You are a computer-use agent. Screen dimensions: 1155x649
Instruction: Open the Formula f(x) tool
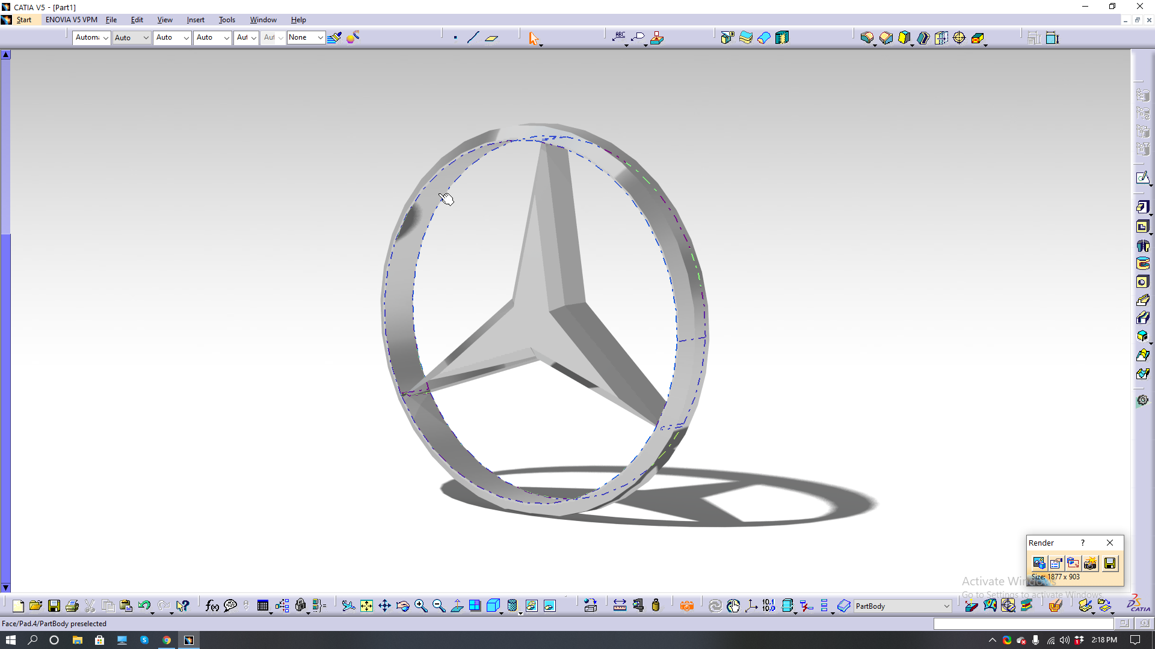[212, 606]
